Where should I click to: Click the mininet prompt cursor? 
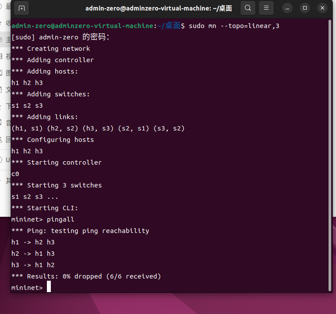click(49, 286)
